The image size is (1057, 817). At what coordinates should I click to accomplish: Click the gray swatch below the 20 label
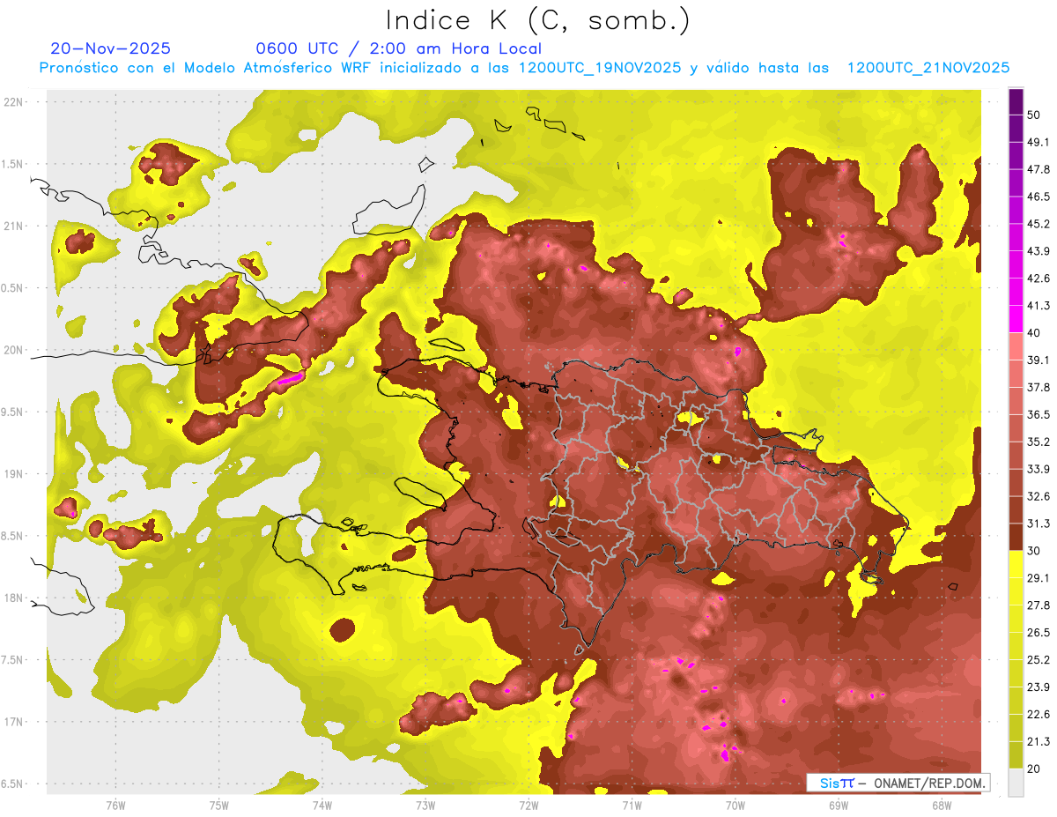[x=1016, y=783]
